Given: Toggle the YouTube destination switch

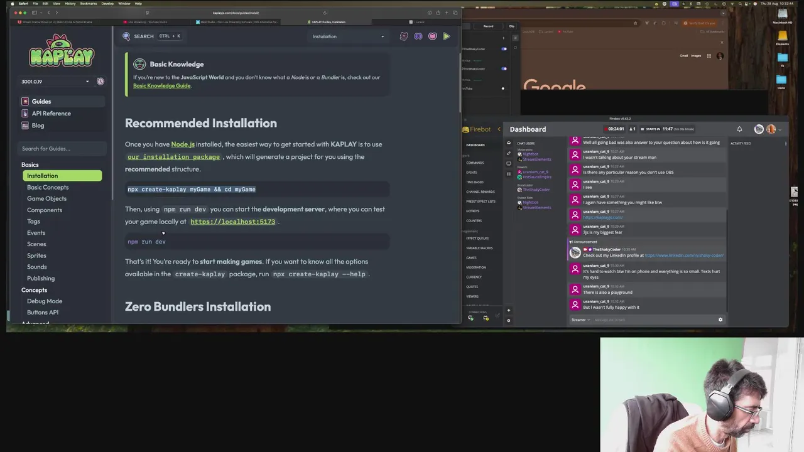Looking at the screenshot, I should click(503, 89).
